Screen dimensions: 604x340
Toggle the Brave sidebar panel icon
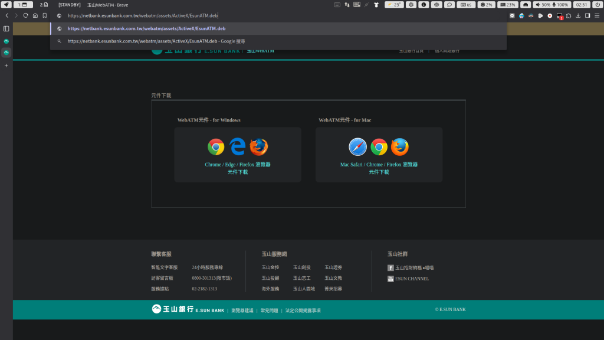coord(6,28)
